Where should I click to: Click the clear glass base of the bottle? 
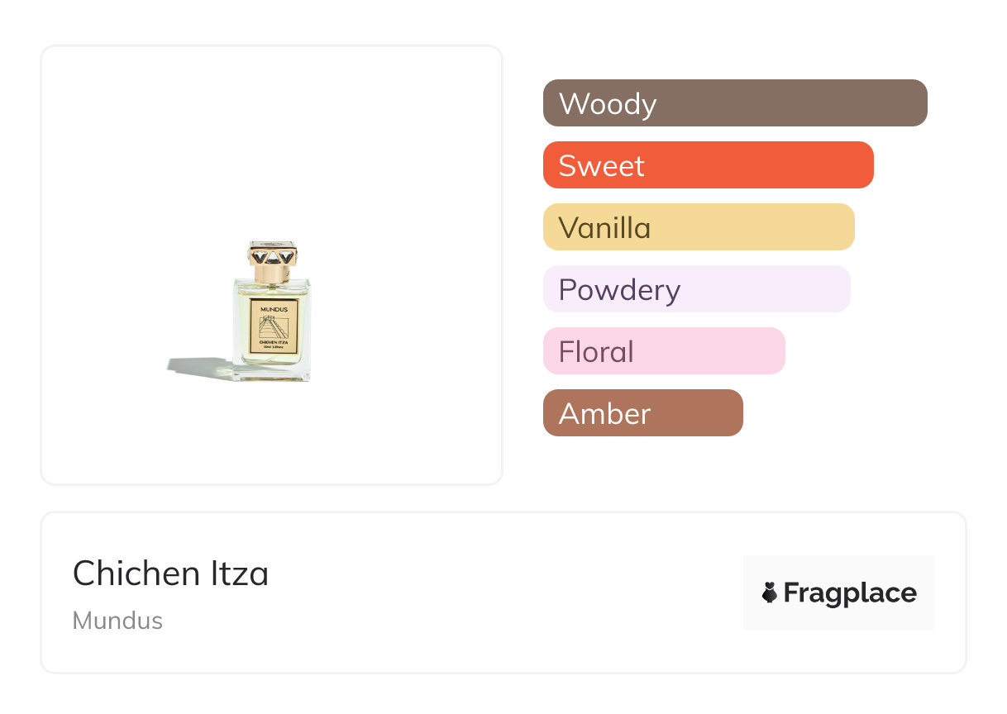(x=272, y=374)
